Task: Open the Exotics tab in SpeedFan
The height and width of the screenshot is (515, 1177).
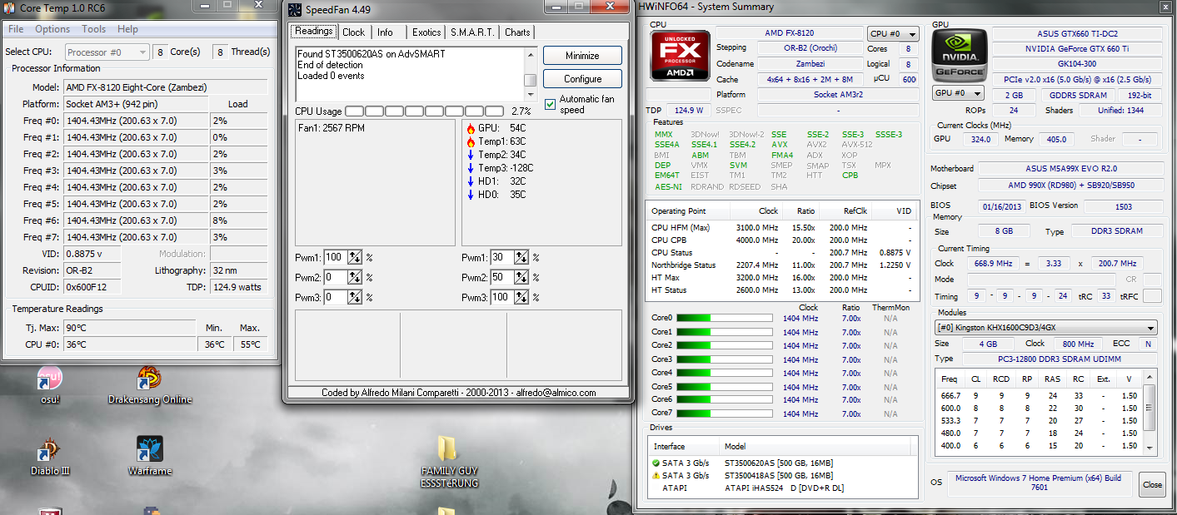Action: click(x=426, y=32)
